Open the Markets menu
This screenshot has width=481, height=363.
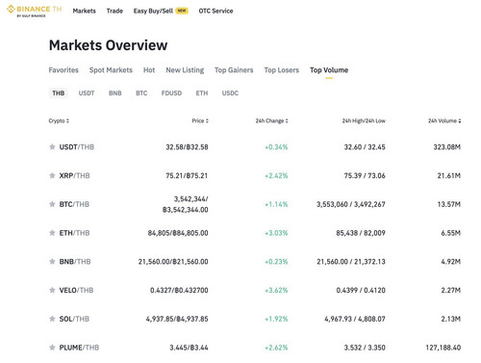84,11
